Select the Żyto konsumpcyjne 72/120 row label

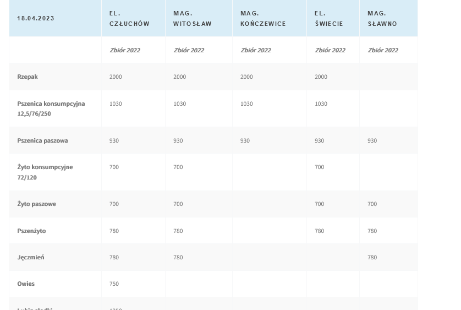pyautogui.click(x=45, y=172)
